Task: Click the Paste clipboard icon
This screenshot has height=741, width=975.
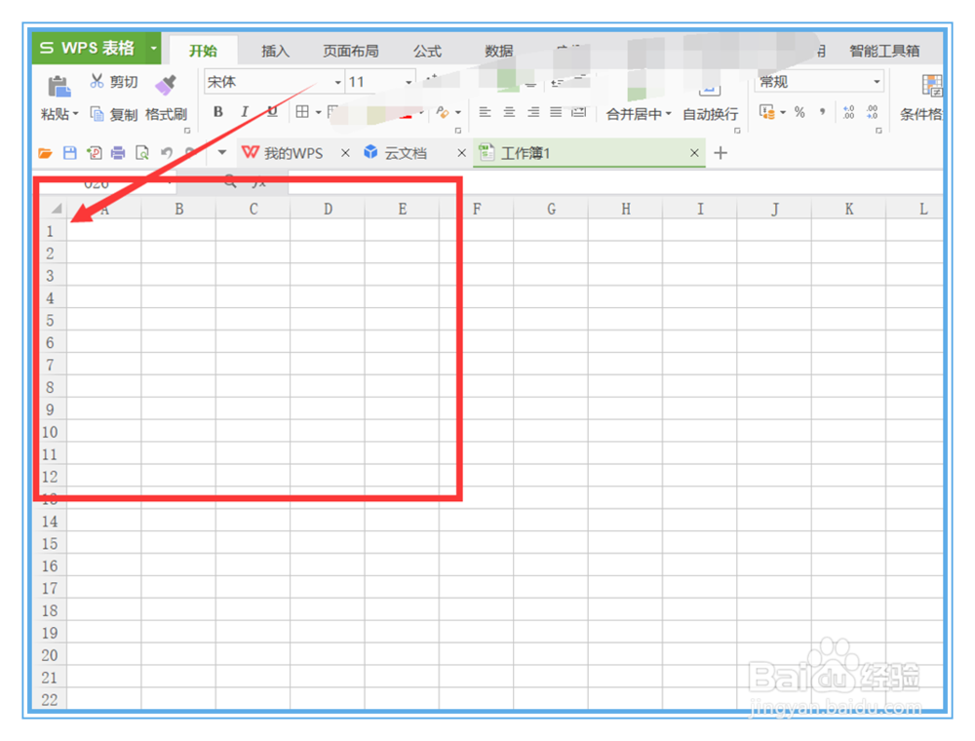Action: (59, 86)
